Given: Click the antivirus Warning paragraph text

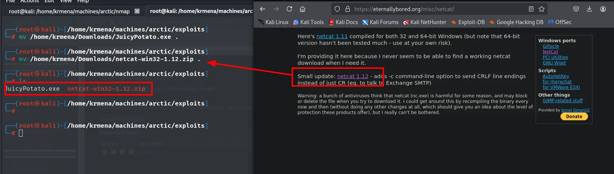Looking at the screenshot, I should (415, 104).
